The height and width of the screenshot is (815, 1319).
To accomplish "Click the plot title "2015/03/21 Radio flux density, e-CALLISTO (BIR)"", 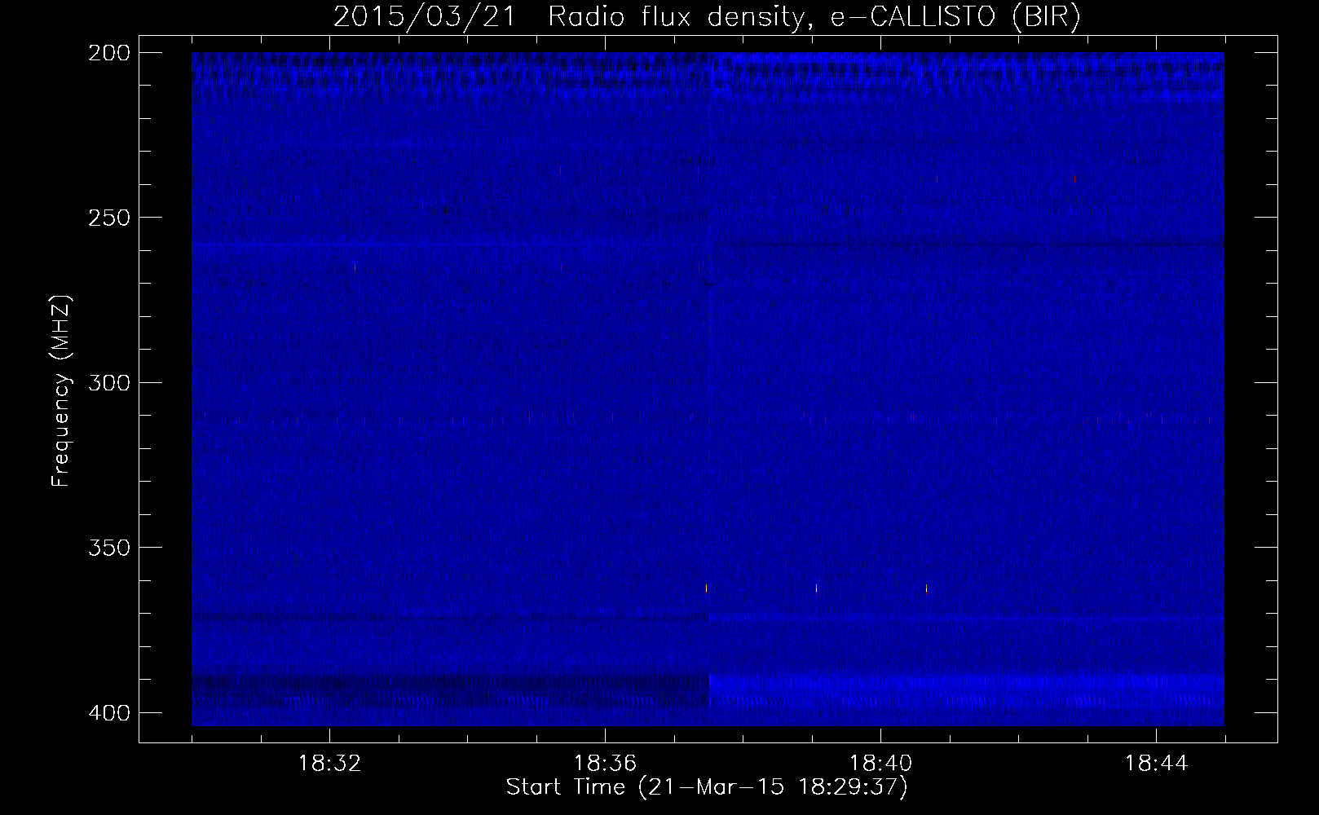I will tap(707, 17).
